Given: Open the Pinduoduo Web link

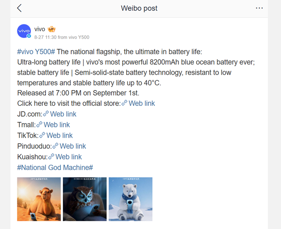Looking at the screenshot, I should 72,146.
